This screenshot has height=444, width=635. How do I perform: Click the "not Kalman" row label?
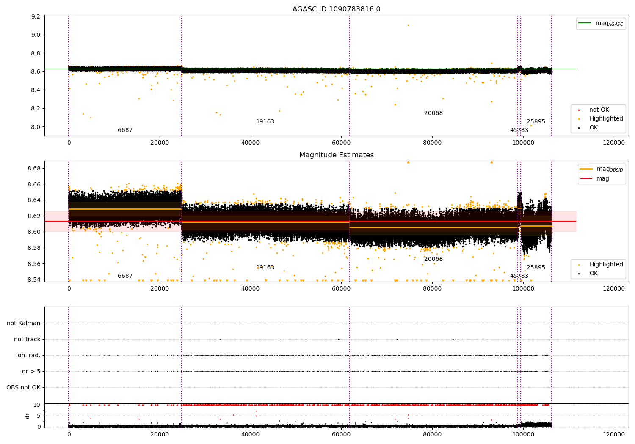pos(24,323)
